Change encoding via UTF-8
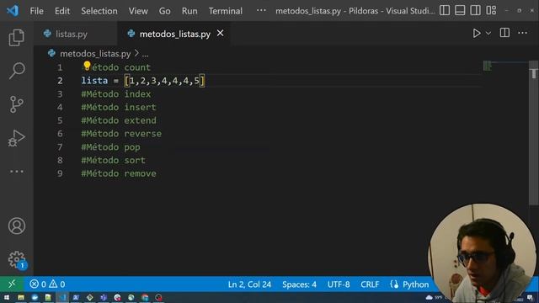 point(339,284)
